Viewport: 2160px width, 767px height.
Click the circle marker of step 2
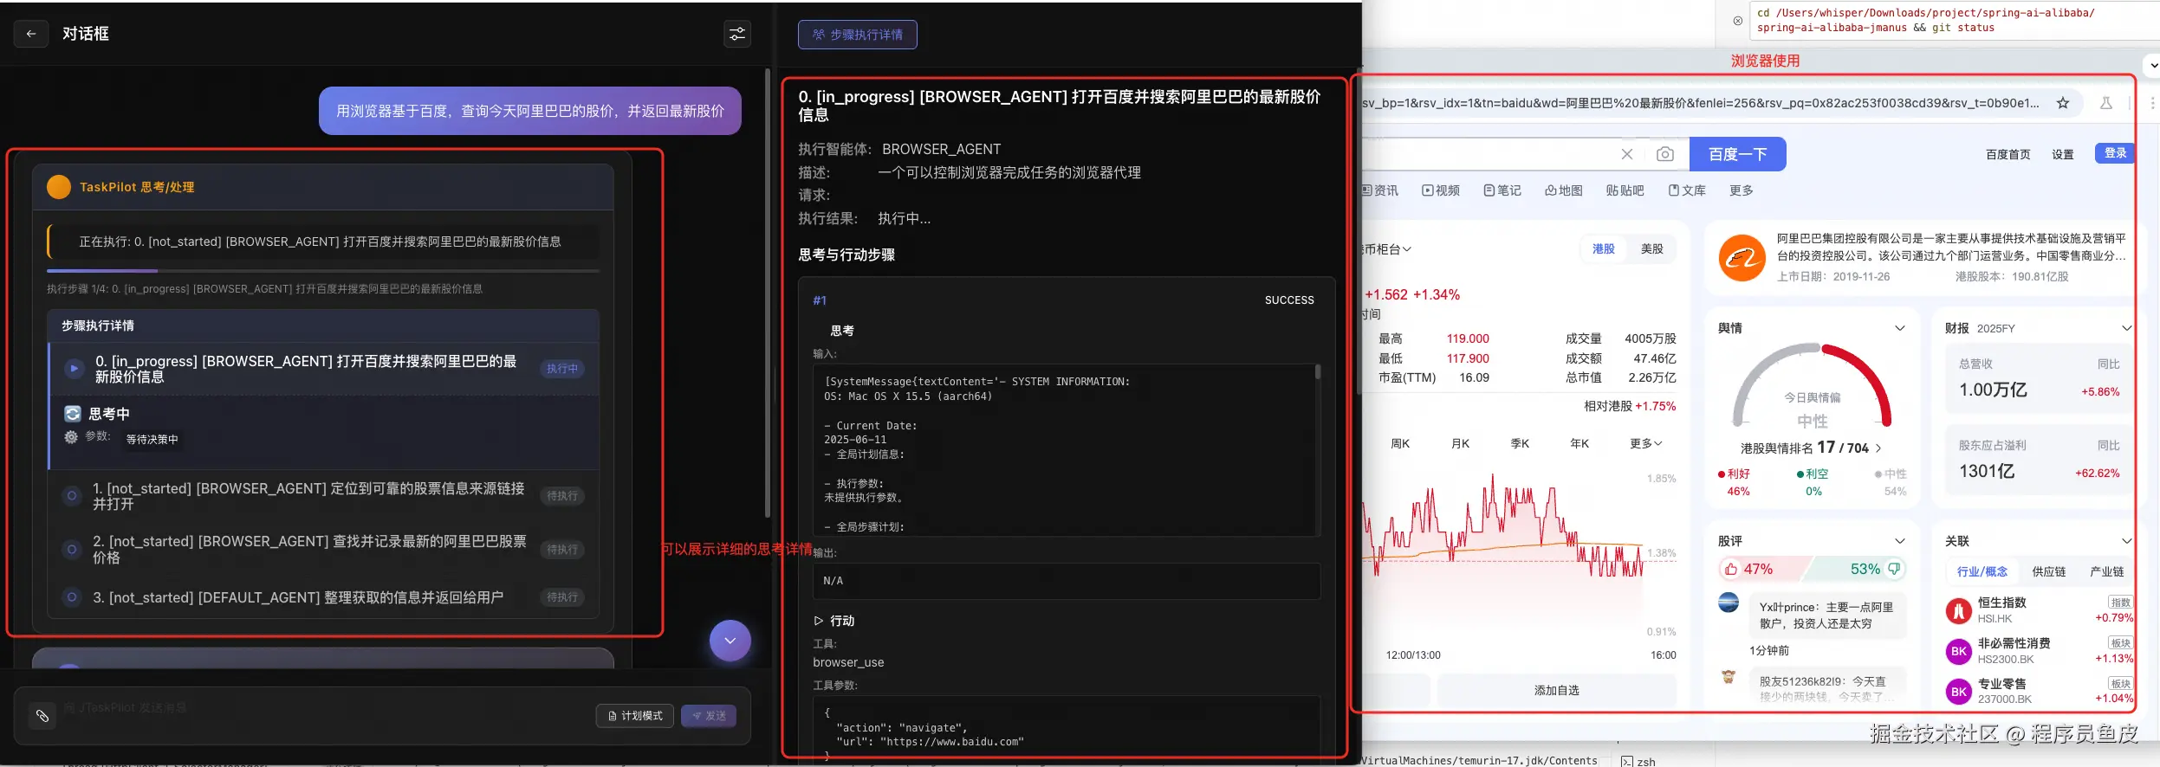point(72,549)
